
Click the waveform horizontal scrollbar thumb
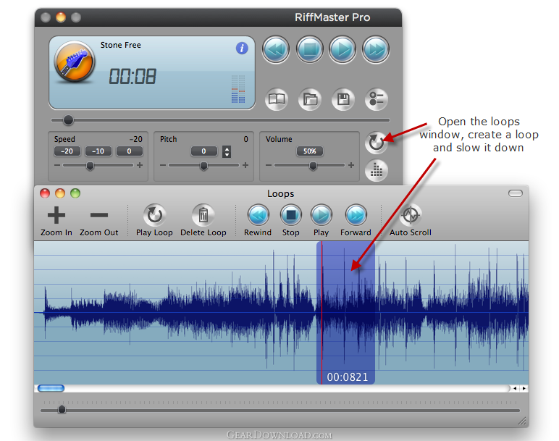coord(51,388)
